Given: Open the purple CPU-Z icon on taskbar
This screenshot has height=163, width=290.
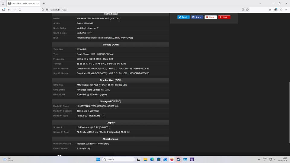Looking at the screenshot, I should pyautogui.click(x=192, y=159).
